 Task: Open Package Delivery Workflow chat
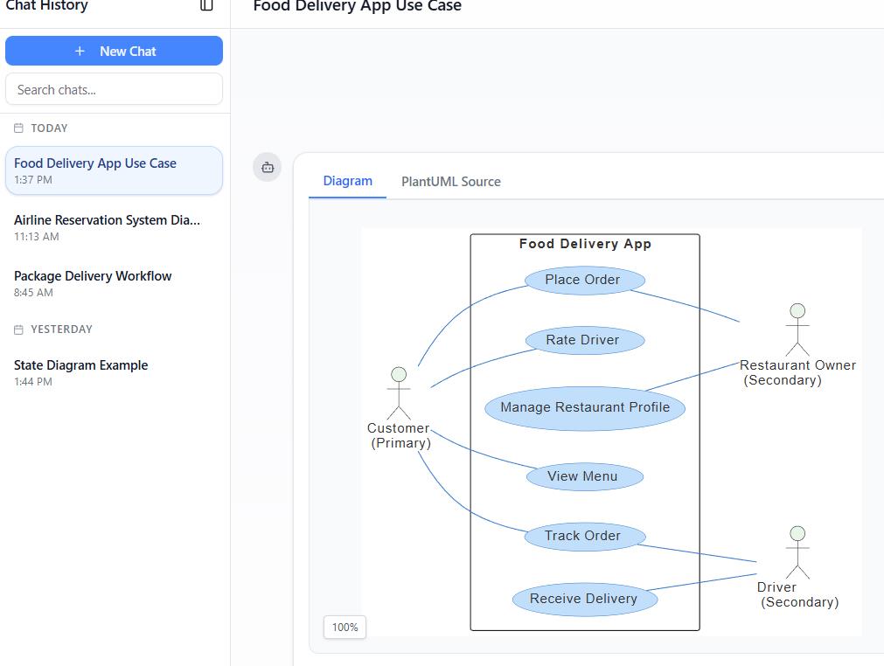(x=93, y=276)
